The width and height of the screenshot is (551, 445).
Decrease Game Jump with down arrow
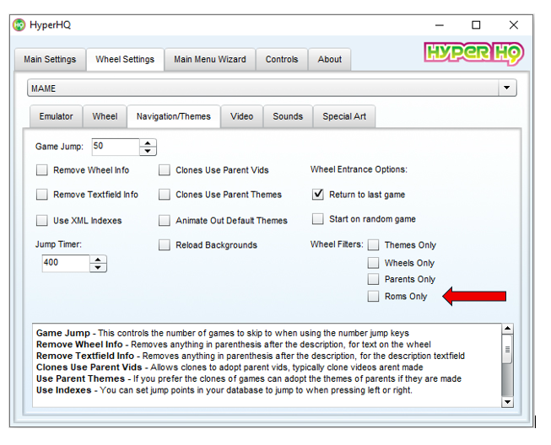pyautogui.click(x=148, y=151)
